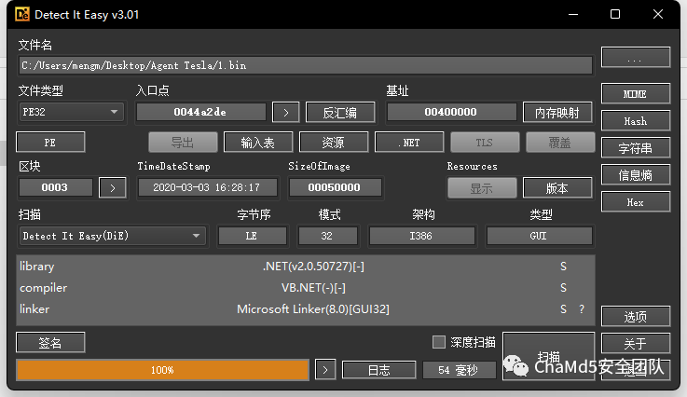687x397 pixels.
Task: Click the 签名 signatures button
Action: 50,342
